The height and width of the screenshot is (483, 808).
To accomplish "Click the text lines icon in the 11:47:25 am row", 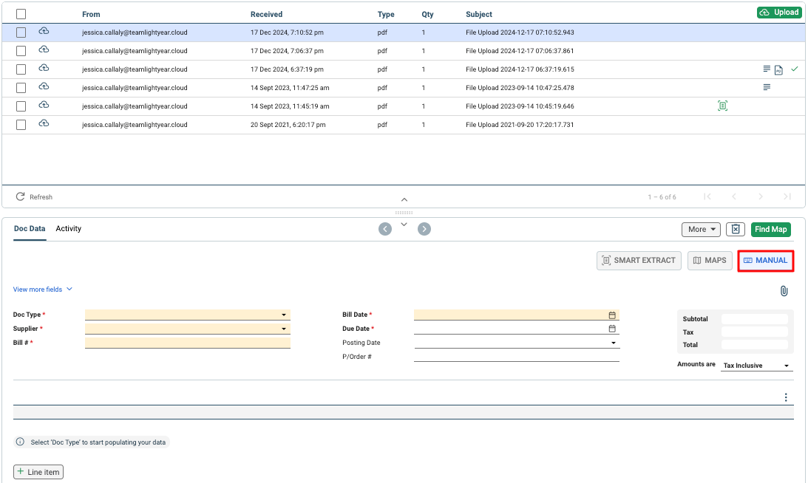I will pos(767,88).
